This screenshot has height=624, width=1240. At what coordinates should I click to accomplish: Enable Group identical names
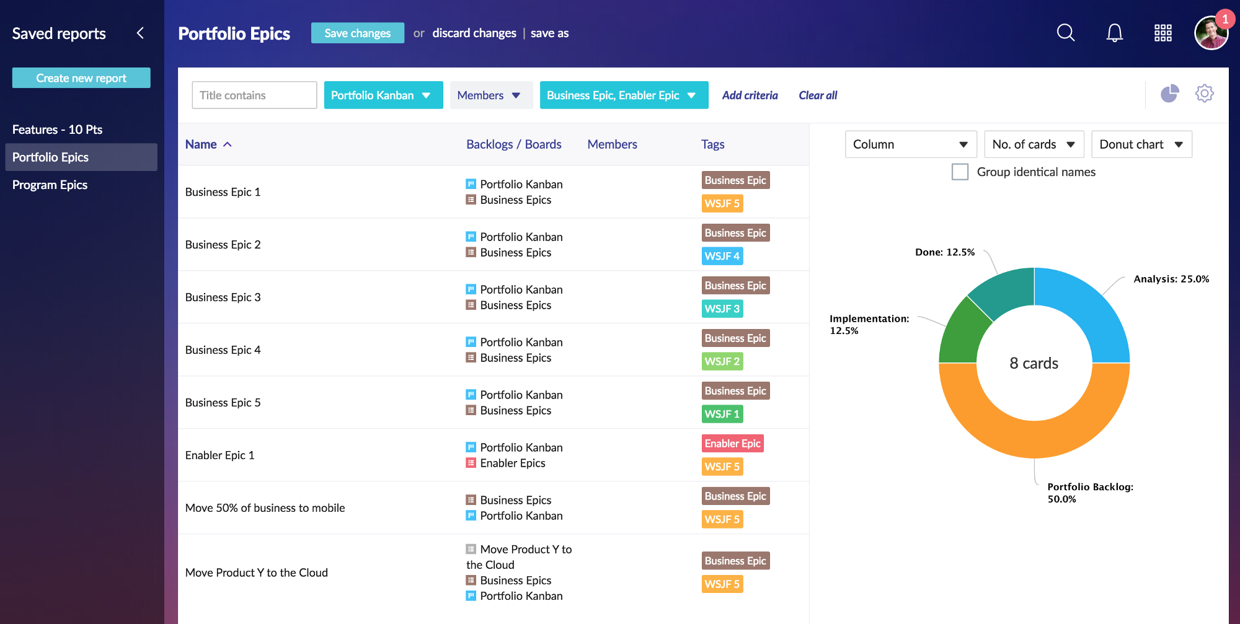tap(960, 172)
